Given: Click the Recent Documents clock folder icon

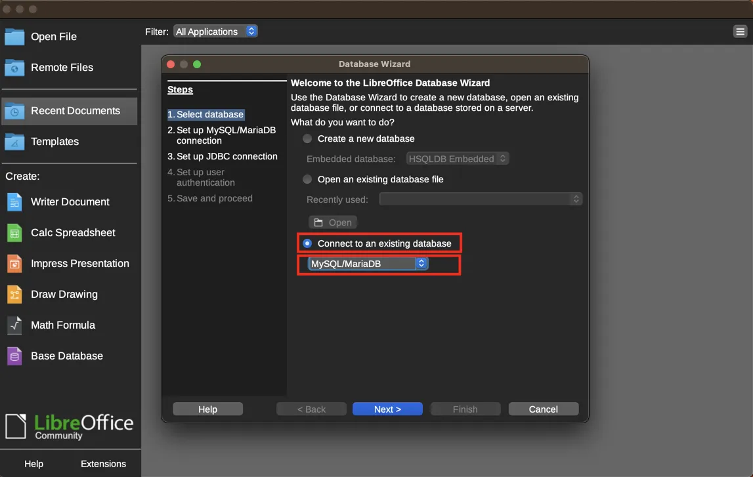Looking at the screenshot, I should 14,111.
